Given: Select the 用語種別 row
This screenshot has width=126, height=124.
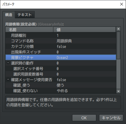Looking at the screenshot, I should click(x=61, y=35).
